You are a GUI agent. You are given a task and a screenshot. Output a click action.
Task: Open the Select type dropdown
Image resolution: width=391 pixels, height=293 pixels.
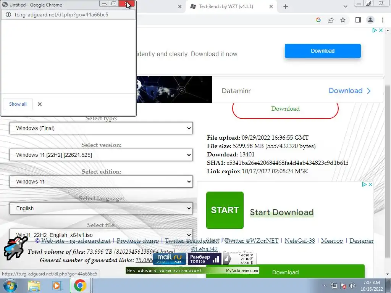[x=101, y=128]
